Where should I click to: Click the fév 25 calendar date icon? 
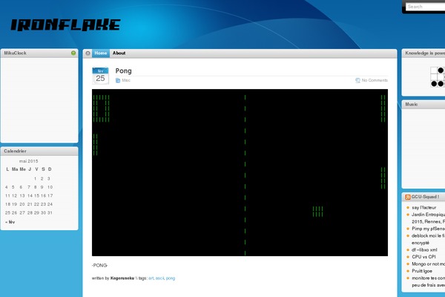[x=100, y=76]
